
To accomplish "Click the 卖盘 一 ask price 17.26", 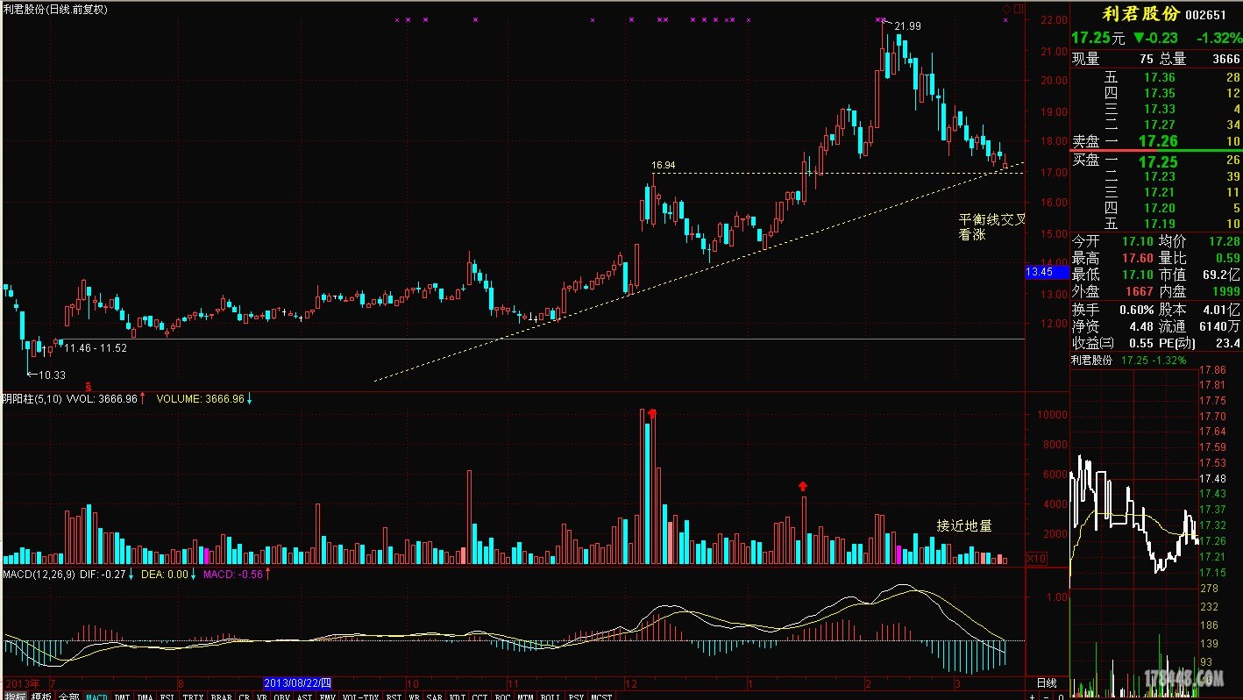I will (1158, 140).
